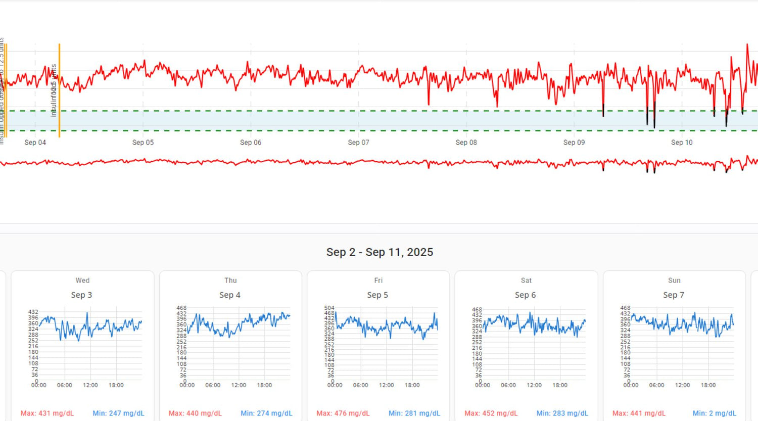Image resolution: width=758 pixels, height=421 pixels.
Task: Click the Sep 09 label on main timeline
Action: [574, 143]
